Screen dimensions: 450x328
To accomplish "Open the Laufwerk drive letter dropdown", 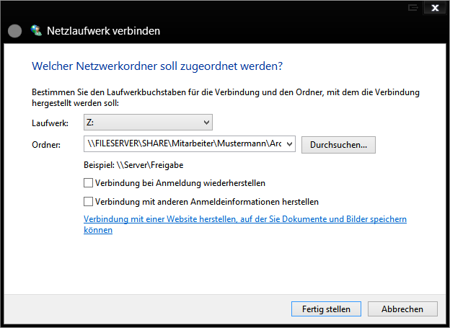I will (148, 123).
